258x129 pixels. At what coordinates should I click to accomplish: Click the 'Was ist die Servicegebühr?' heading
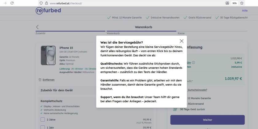point(122,42)
